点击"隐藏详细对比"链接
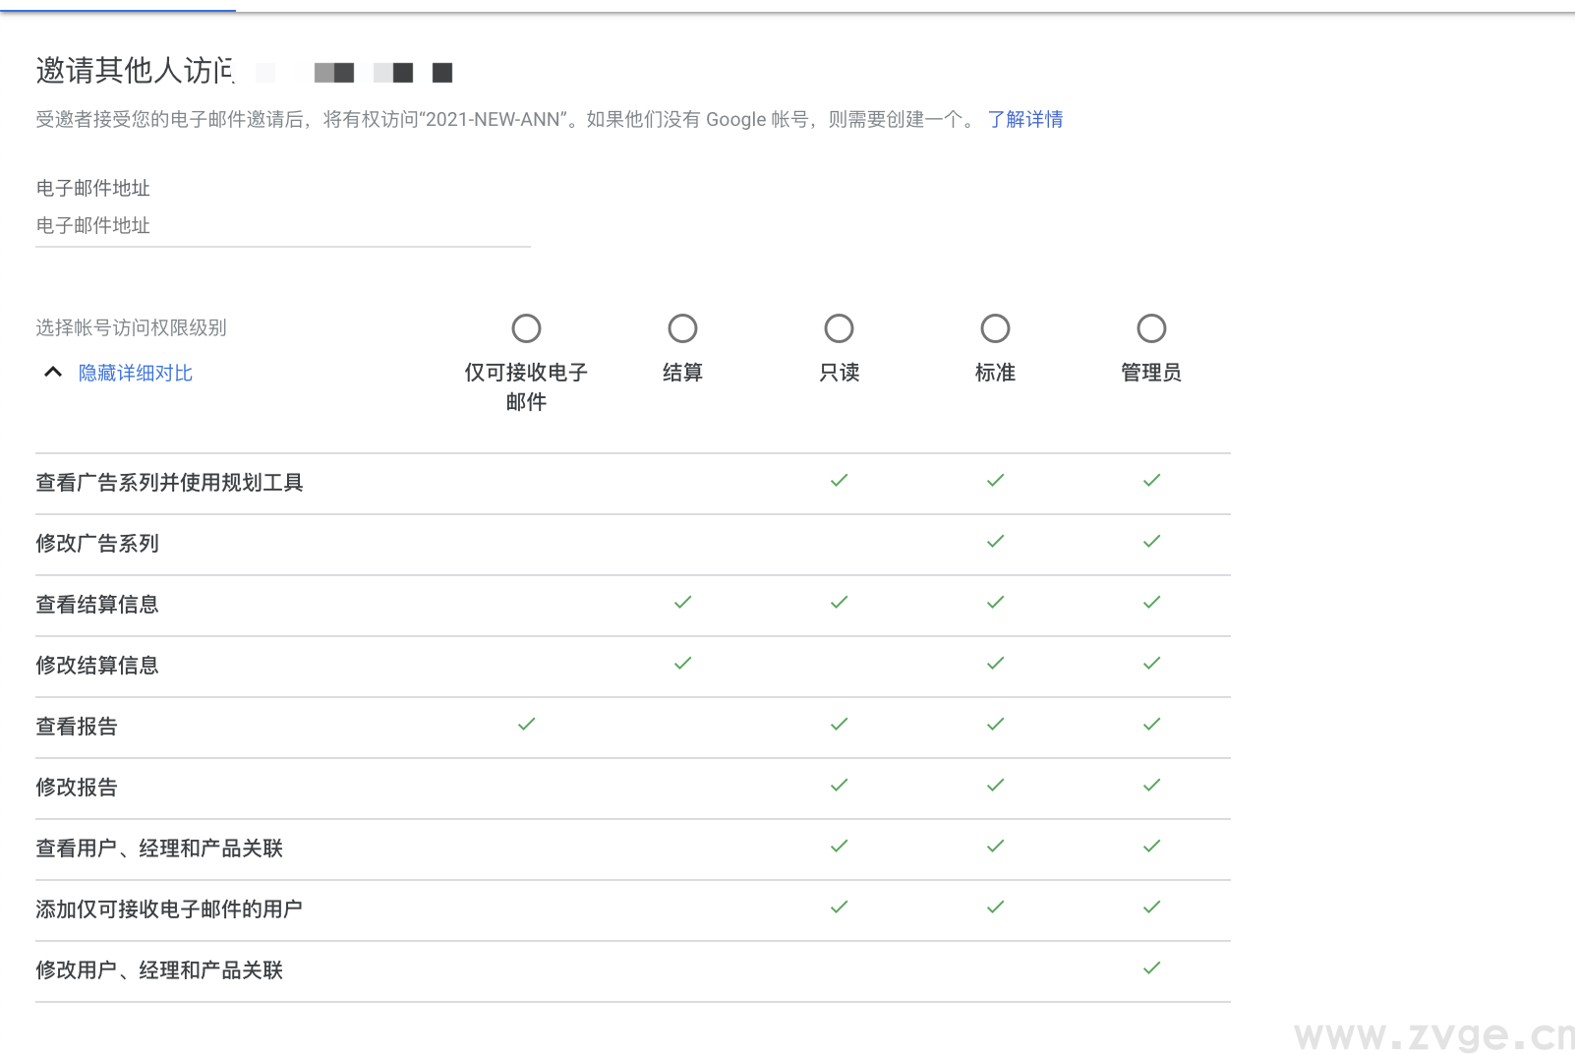The height and width of the screenshot is (1054, 1575). coord(136,373)
